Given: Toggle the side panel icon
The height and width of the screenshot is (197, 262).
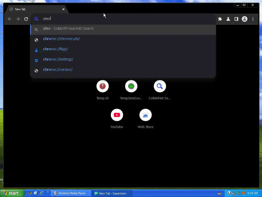Looking at the screenshot, I should click(236, 19).
